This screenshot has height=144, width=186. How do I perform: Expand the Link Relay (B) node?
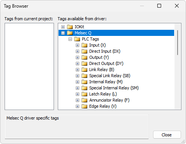point(77,70)
